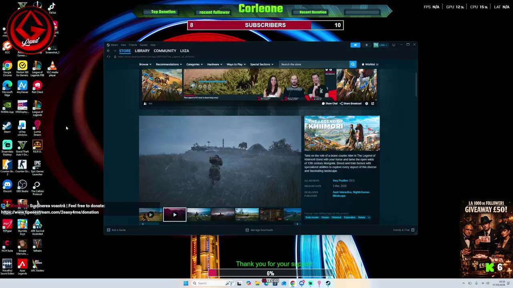
Task: Open the Friends menu in Steam
Action: click(133, 45)
